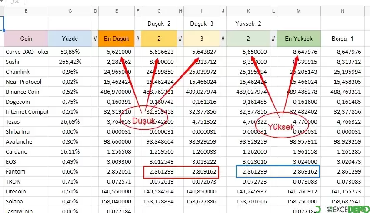Click the 3,023016 EOS cell

pyautogui.click(x=248, y=162)
